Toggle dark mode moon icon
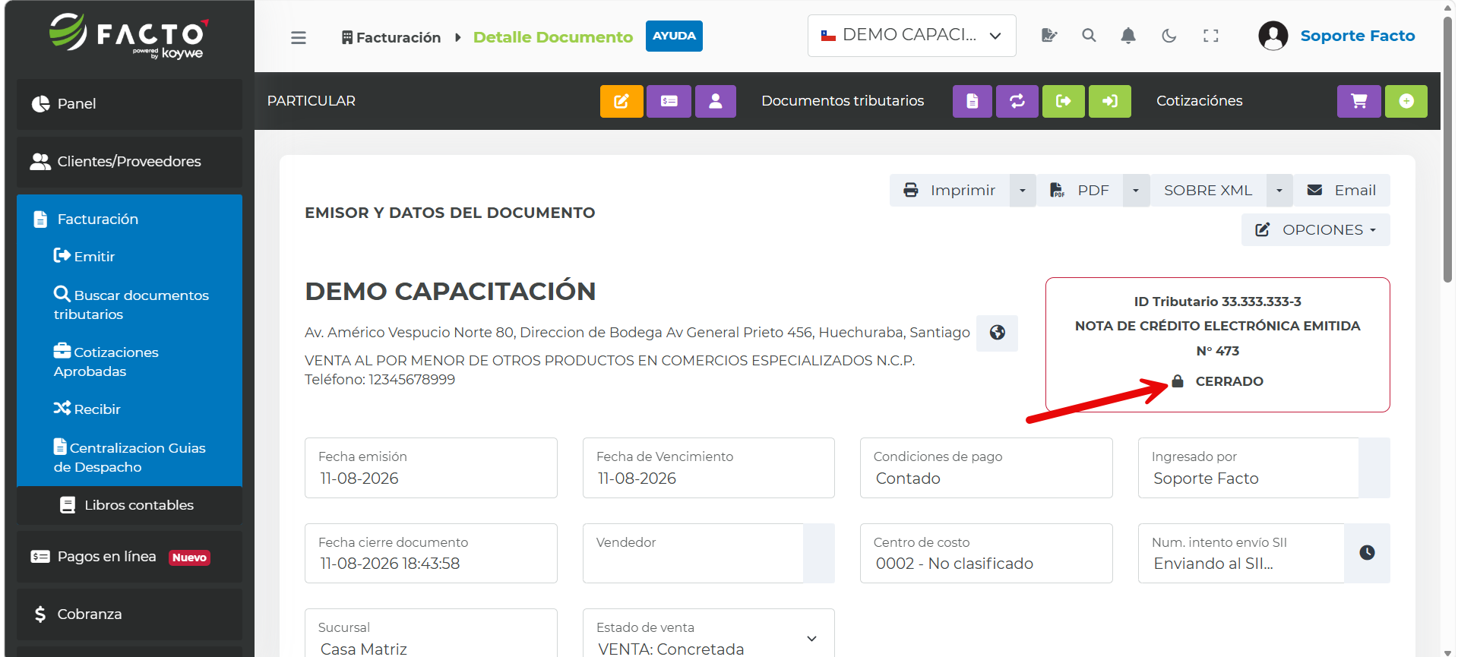 (1169, 35)
